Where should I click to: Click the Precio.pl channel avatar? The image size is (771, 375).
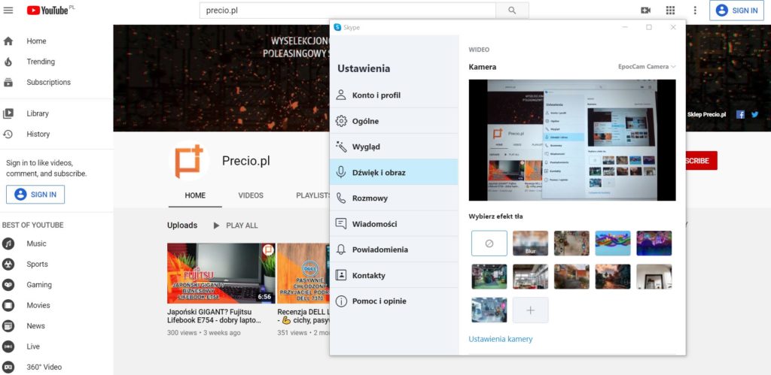[x=189, y=161]
